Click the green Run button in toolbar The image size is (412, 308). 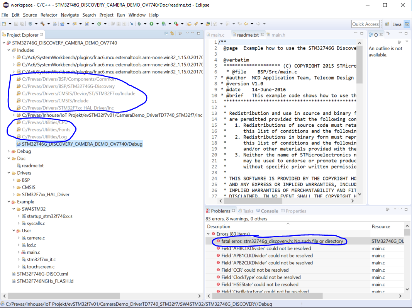click(151, 24)
